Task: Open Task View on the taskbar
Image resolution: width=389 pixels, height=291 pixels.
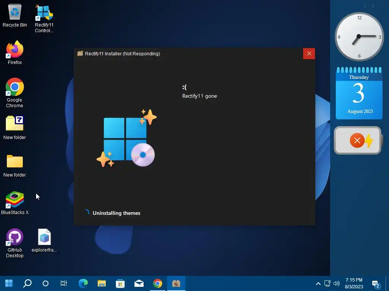Action: (x=64, y=283)
